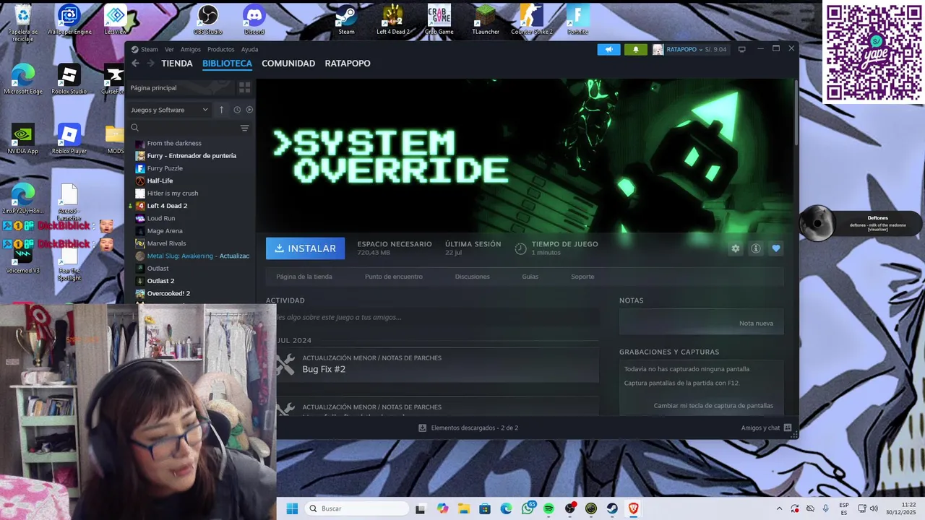Select Furry - Entrenador de puntería
Image resolution: width=925 pixels, height=520 pixels.
(191, 155)
